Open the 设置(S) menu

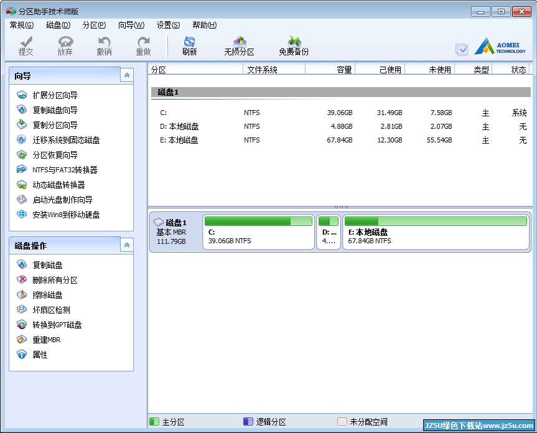(x=168, y=25)
